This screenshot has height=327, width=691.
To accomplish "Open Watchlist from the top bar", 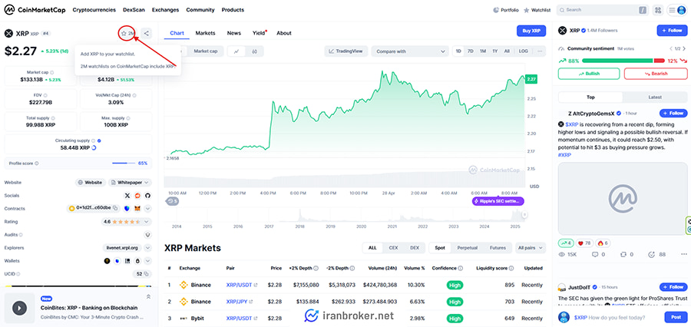I will tap(537, 10).
